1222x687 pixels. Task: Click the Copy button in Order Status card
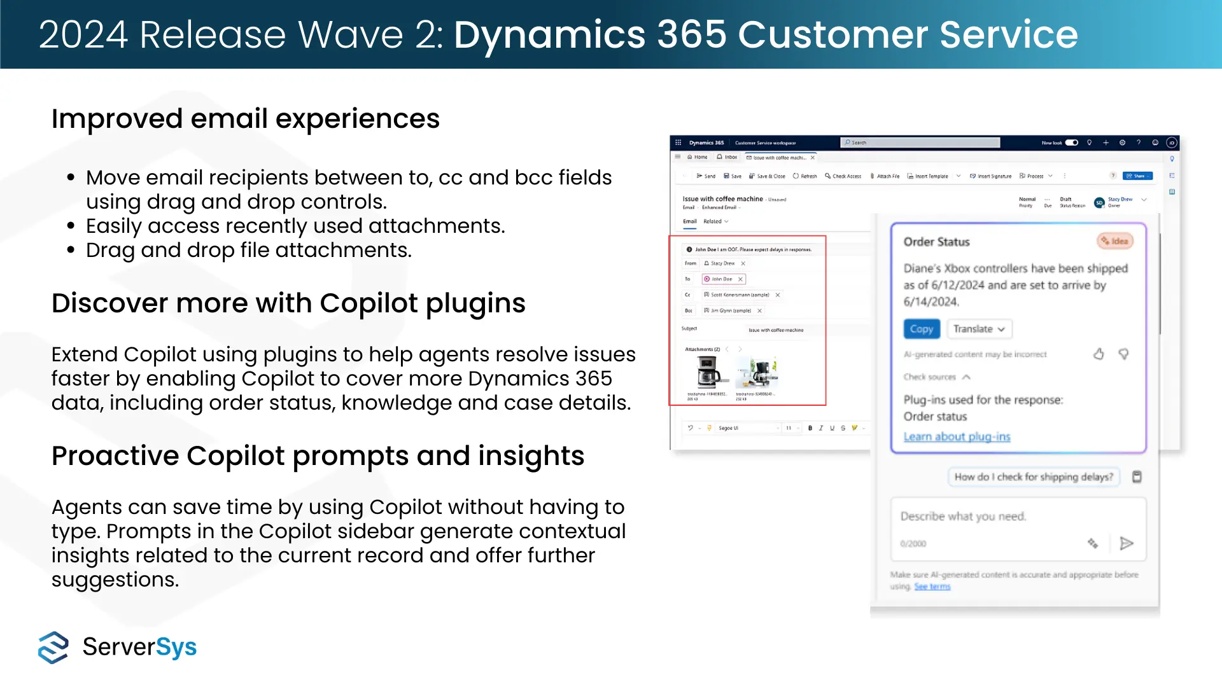pyautogui.click(x=921, y=329)
